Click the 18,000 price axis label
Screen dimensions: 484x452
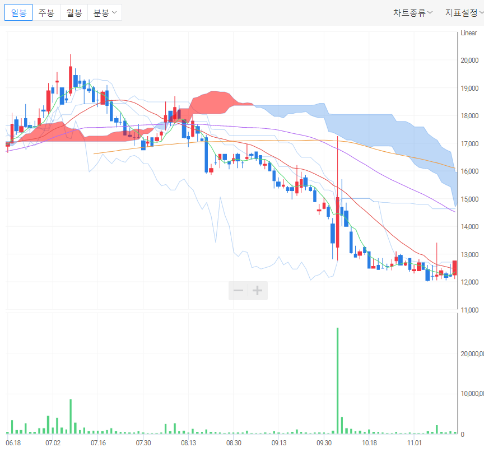[x=469, y=116]
